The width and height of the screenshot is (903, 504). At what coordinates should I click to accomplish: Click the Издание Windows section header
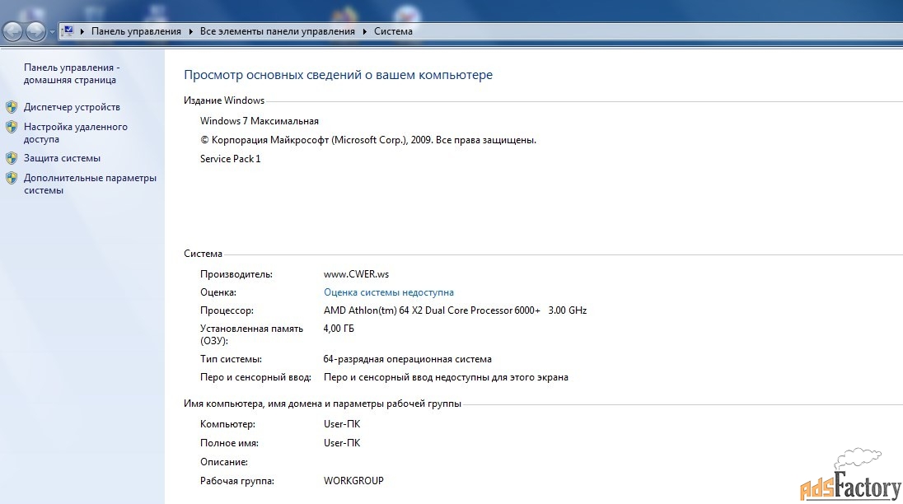point(224,100)
